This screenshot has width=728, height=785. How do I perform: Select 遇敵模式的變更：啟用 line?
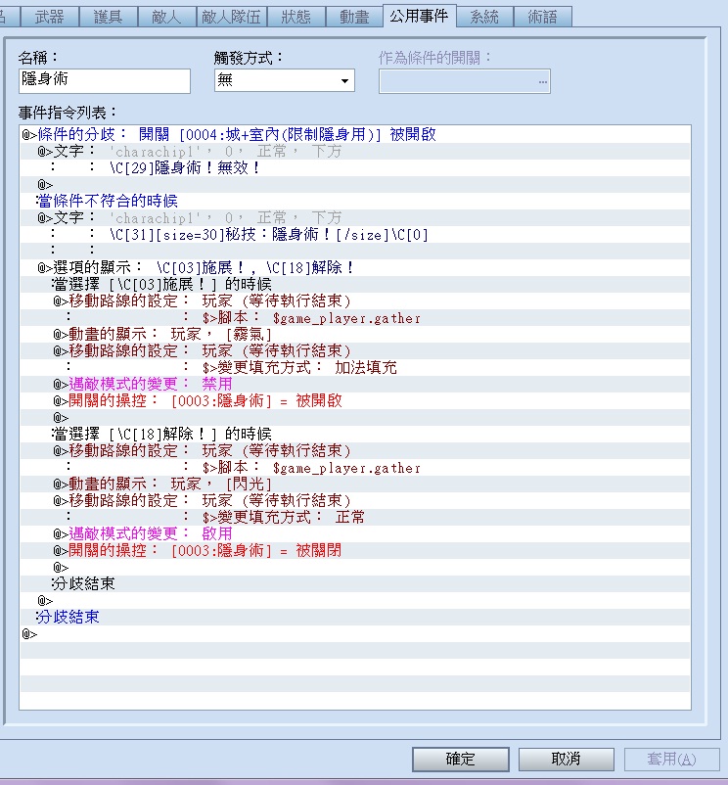point(355,533)
